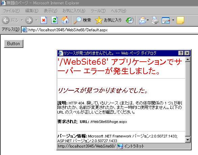
Task: Click the Forward arrow icon
Action: coord(29,20)
